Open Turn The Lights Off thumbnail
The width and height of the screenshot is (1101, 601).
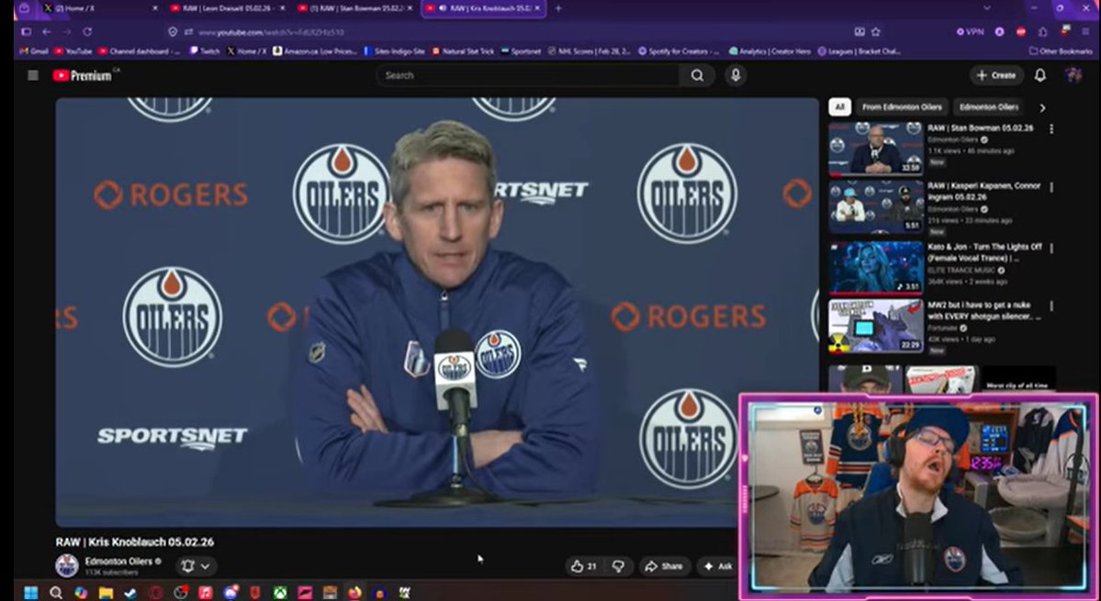click(x=876, y=267)
